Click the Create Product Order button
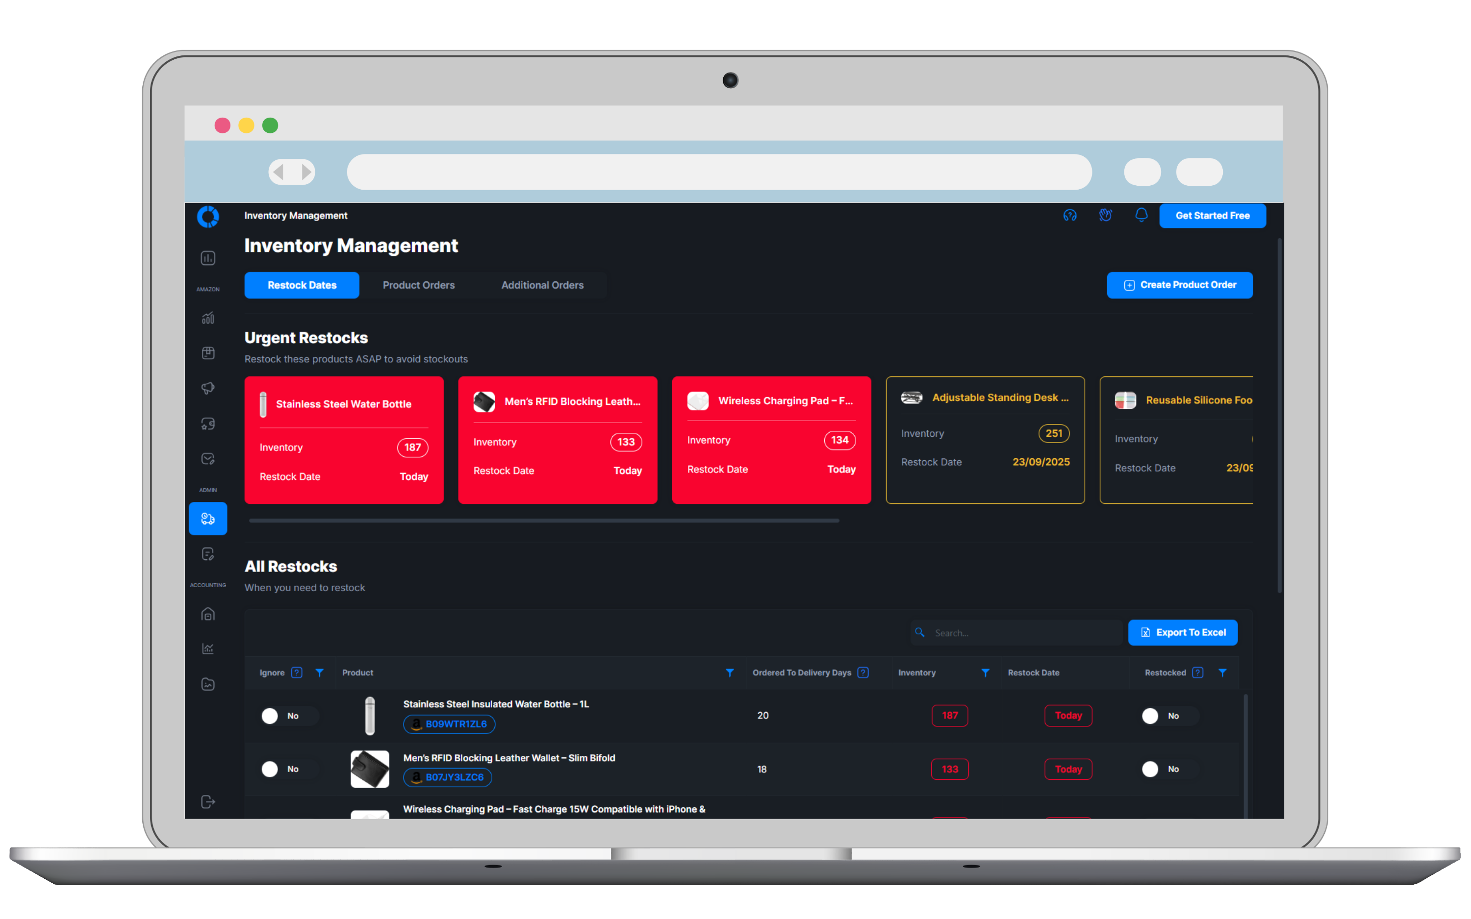1471x919 pixels. pyautogui.click(x=1179, y=285)
